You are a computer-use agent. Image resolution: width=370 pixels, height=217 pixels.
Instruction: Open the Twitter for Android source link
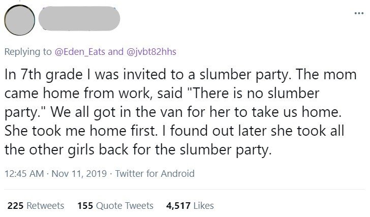click(x=155, y=173)
